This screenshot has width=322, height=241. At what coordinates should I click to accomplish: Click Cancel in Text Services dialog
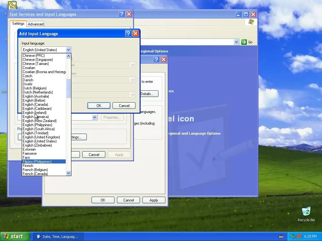click(94, 154)
